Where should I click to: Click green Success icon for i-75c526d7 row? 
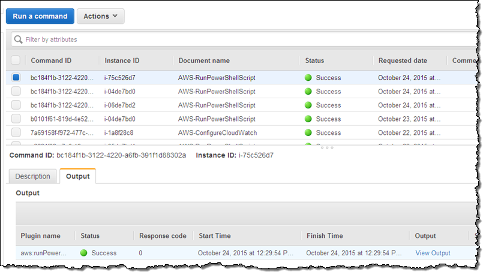pyautogui.click(x=308, y=78)
